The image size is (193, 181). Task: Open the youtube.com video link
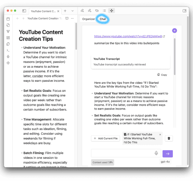tap(128, 36)
